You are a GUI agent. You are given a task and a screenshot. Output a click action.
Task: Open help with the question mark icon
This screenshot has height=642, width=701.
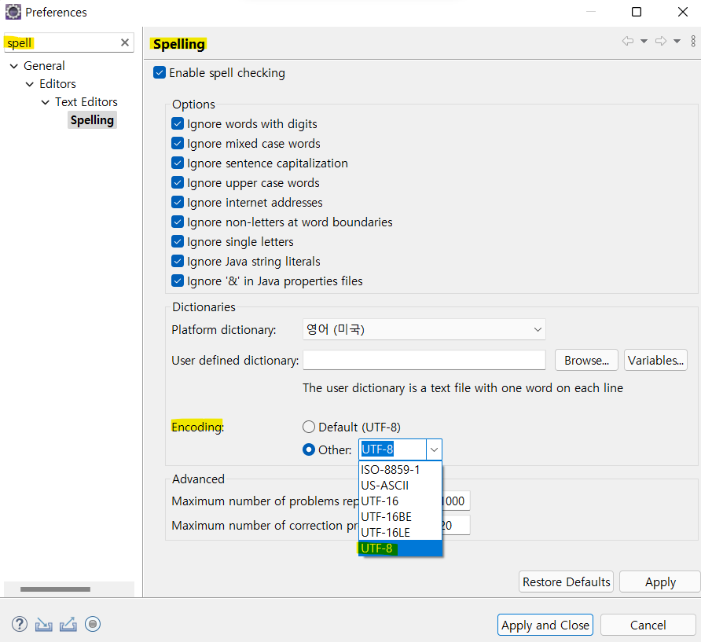[19, 624]
